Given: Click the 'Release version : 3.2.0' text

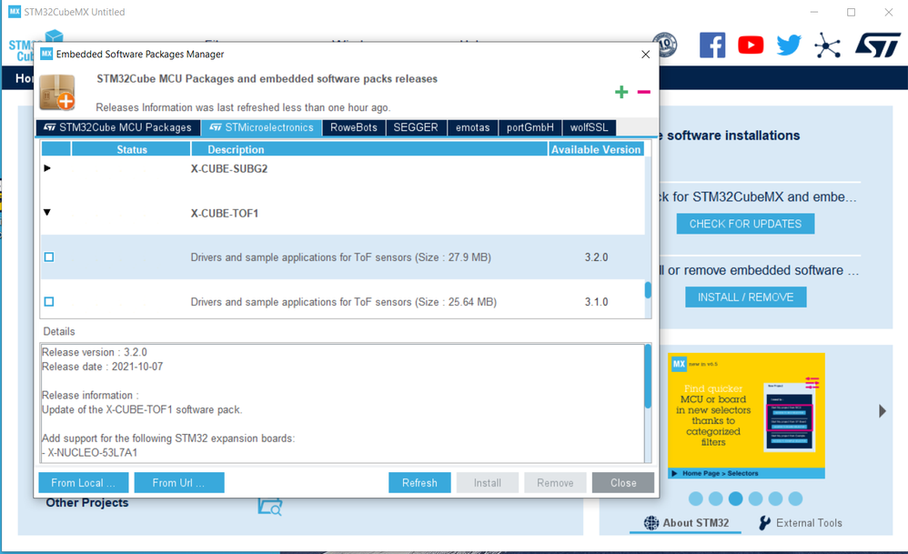Looking at the screenshot, I should (x=95, y=352).
